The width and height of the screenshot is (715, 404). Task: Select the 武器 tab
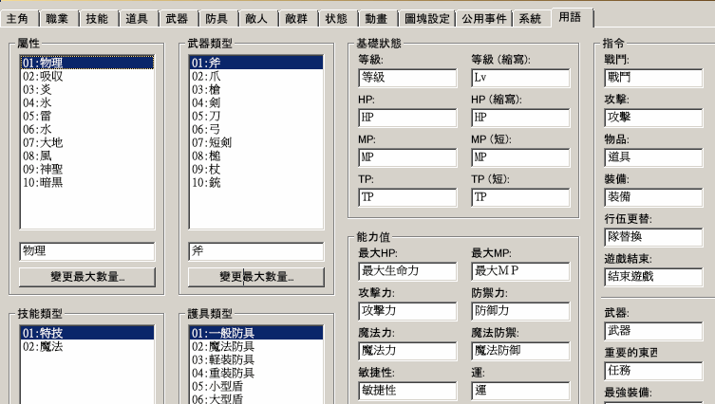[x=177, y=19]
